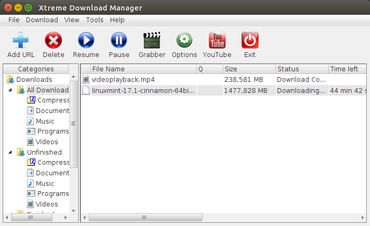Open the Grabber clapperboard tool
Image resolution: width=370 pixels, height=226 pixels.
pos(152,40)
